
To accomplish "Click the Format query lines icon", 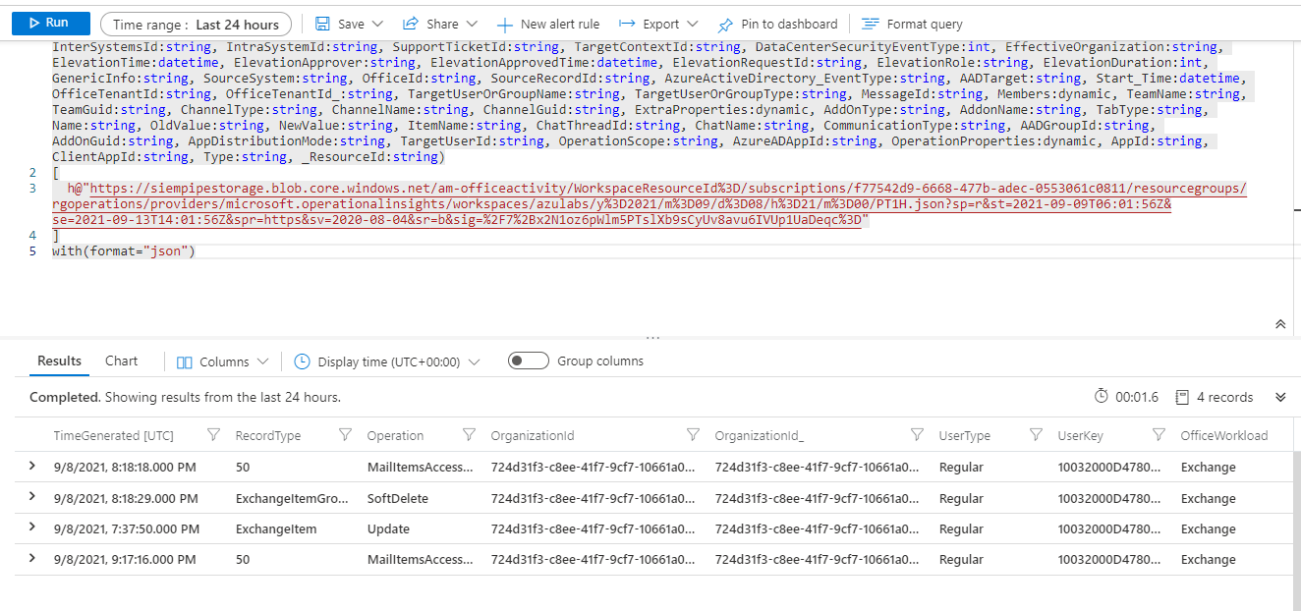I will point(870,24).
